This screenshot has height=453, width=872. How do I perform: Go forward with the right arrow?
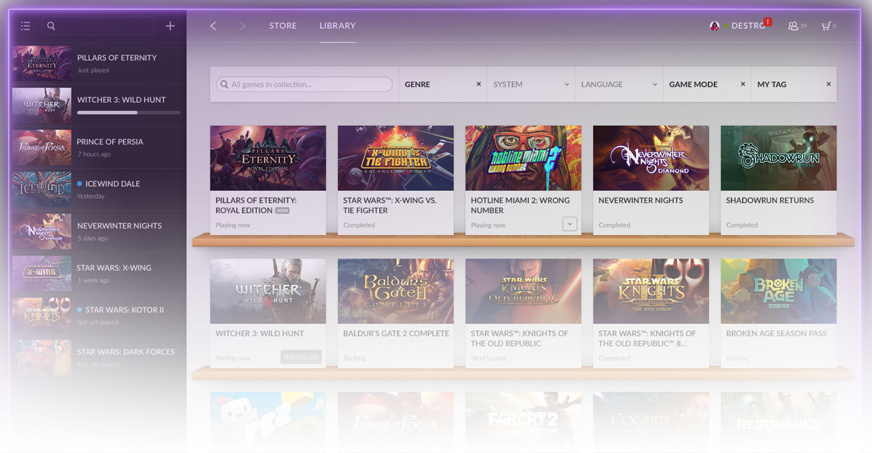coord(243,26)
